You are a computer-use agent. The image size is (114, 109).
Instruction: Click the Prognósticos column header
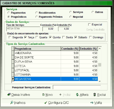click(38, 49)
